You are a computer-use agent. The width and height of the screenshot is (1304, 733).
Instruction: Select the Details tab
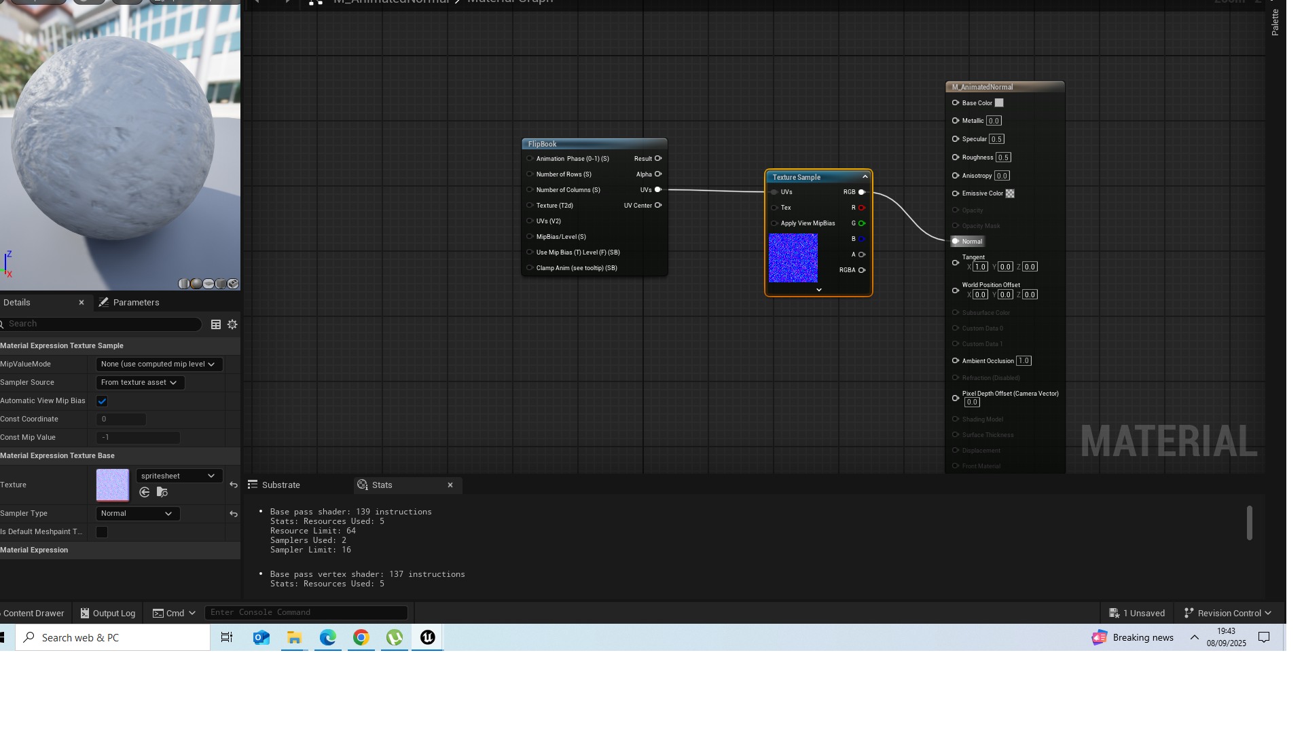[x=16, y=303]
